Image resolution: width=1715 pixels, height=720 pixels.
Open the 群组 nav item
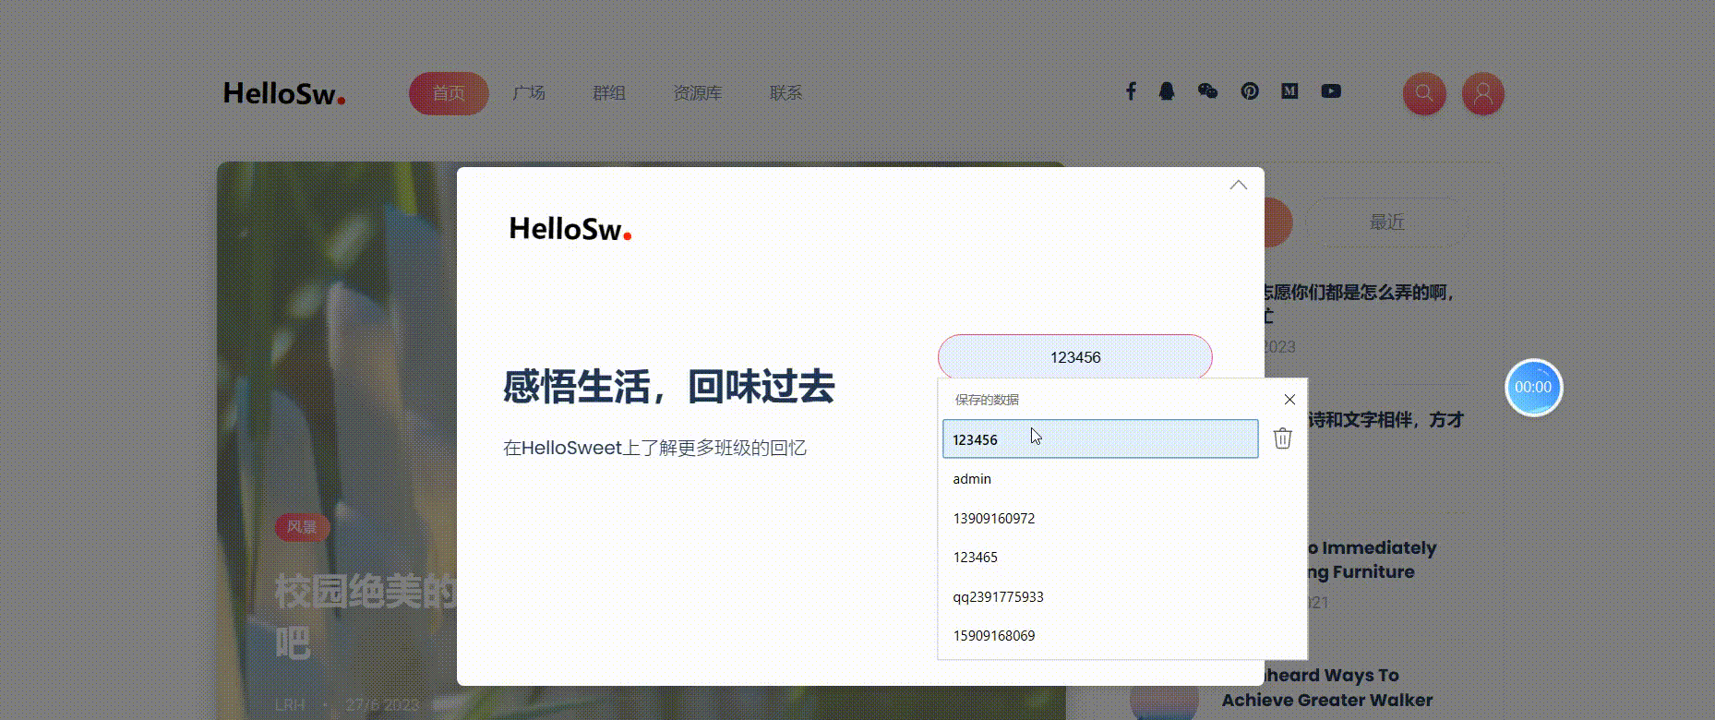pos(609,93)
